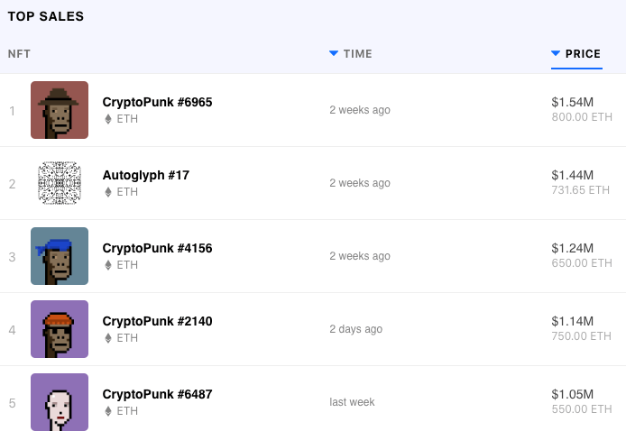Select the TIME column header label
Screen dimensions: 626x431
coord(358,54)
